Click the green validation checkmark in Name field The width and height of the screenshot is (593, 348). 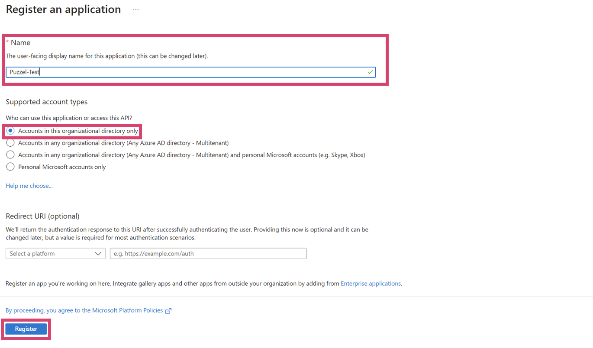[x=370, y=72]
